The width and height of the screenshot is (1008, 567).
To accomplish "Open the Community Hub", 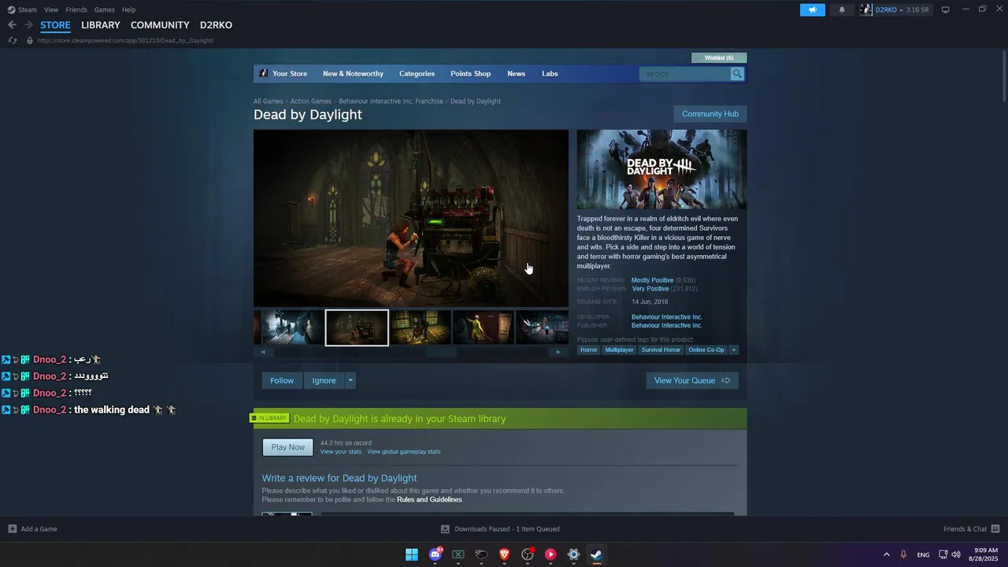I will 710,113.
